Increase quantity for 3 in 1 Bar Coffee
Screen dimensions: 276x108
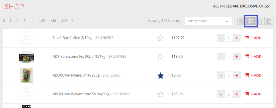237,38
